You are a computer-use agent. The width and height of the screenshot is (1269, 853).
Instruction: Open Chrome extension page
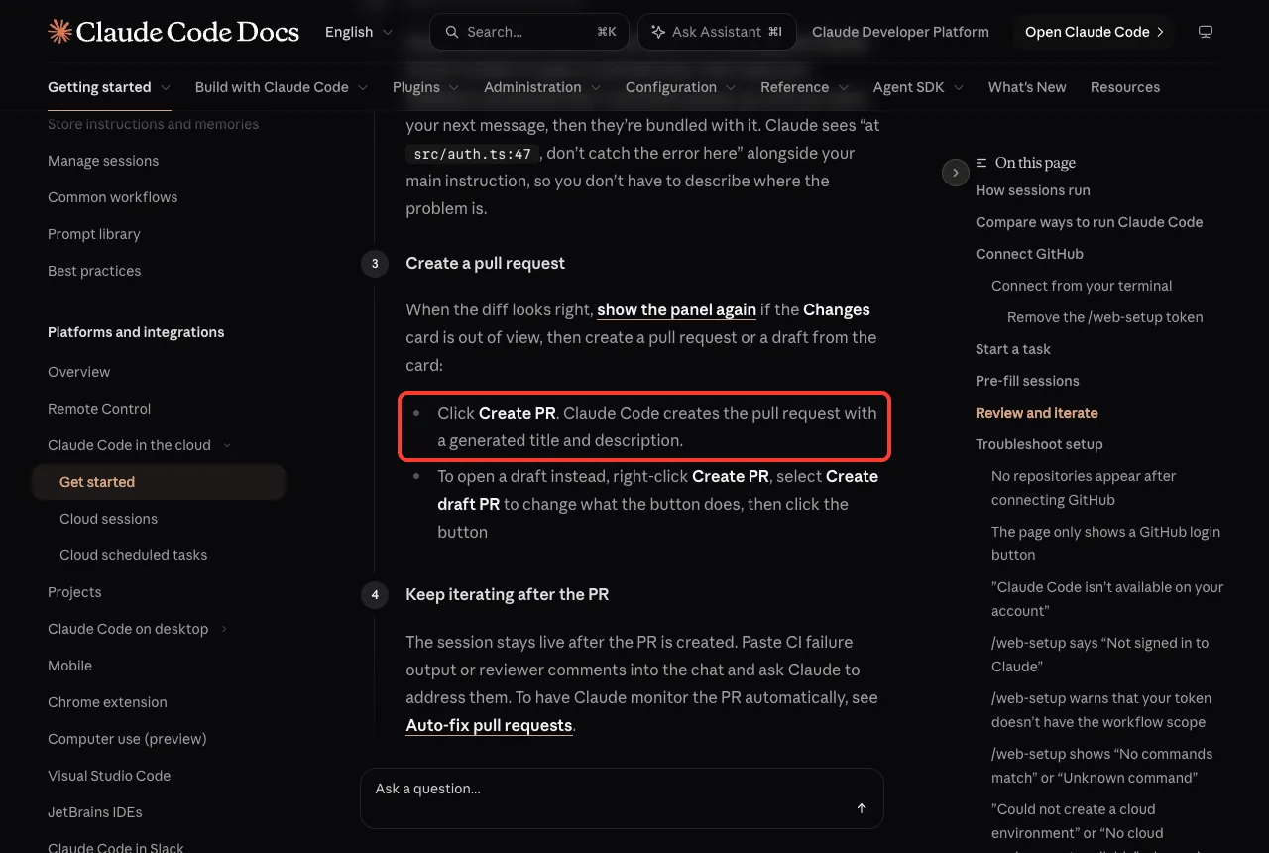click(x=107, y=702)
